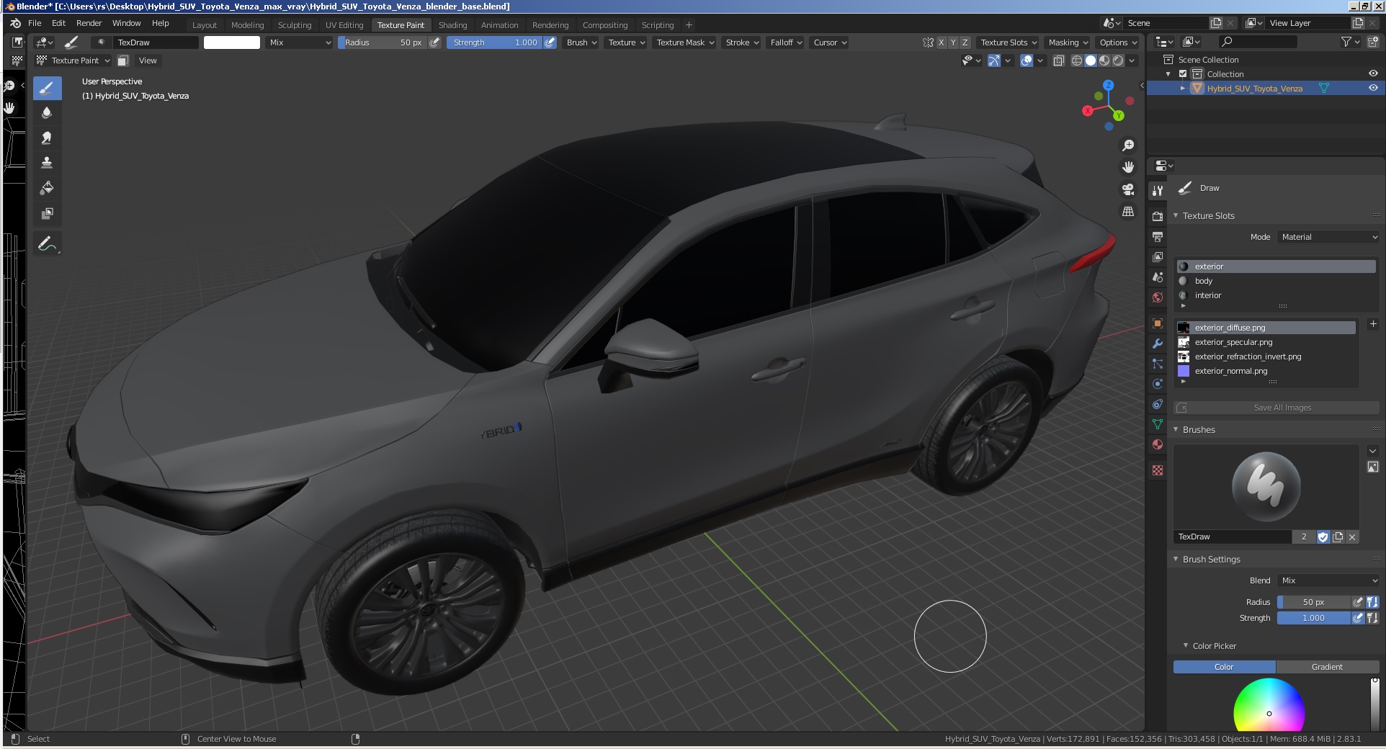Open the Mode Material dropdown
Screen dimensions: 1386x749
(1328, 237)
